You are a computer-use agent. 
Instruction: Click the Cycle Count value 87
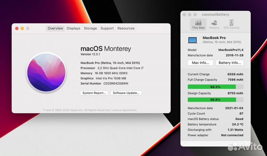241,113
